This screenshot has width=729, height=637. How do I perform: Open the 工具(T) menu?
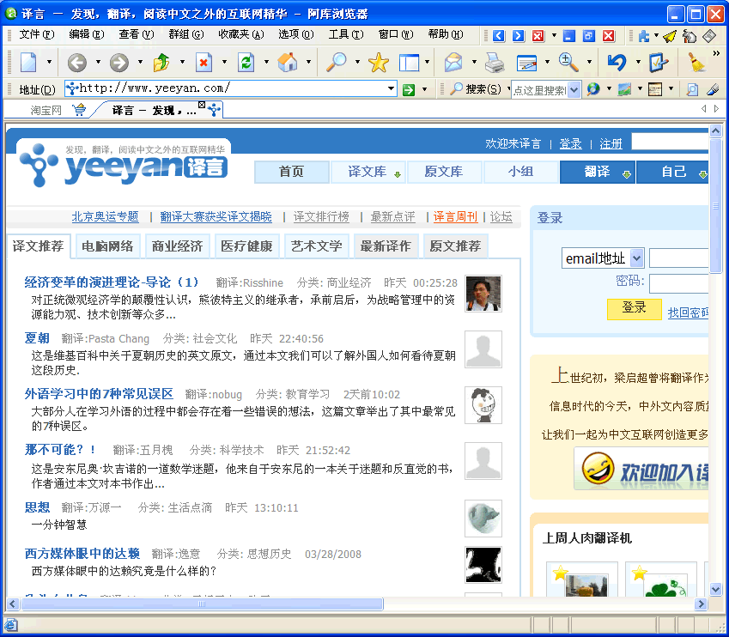(x=345, y=34)
